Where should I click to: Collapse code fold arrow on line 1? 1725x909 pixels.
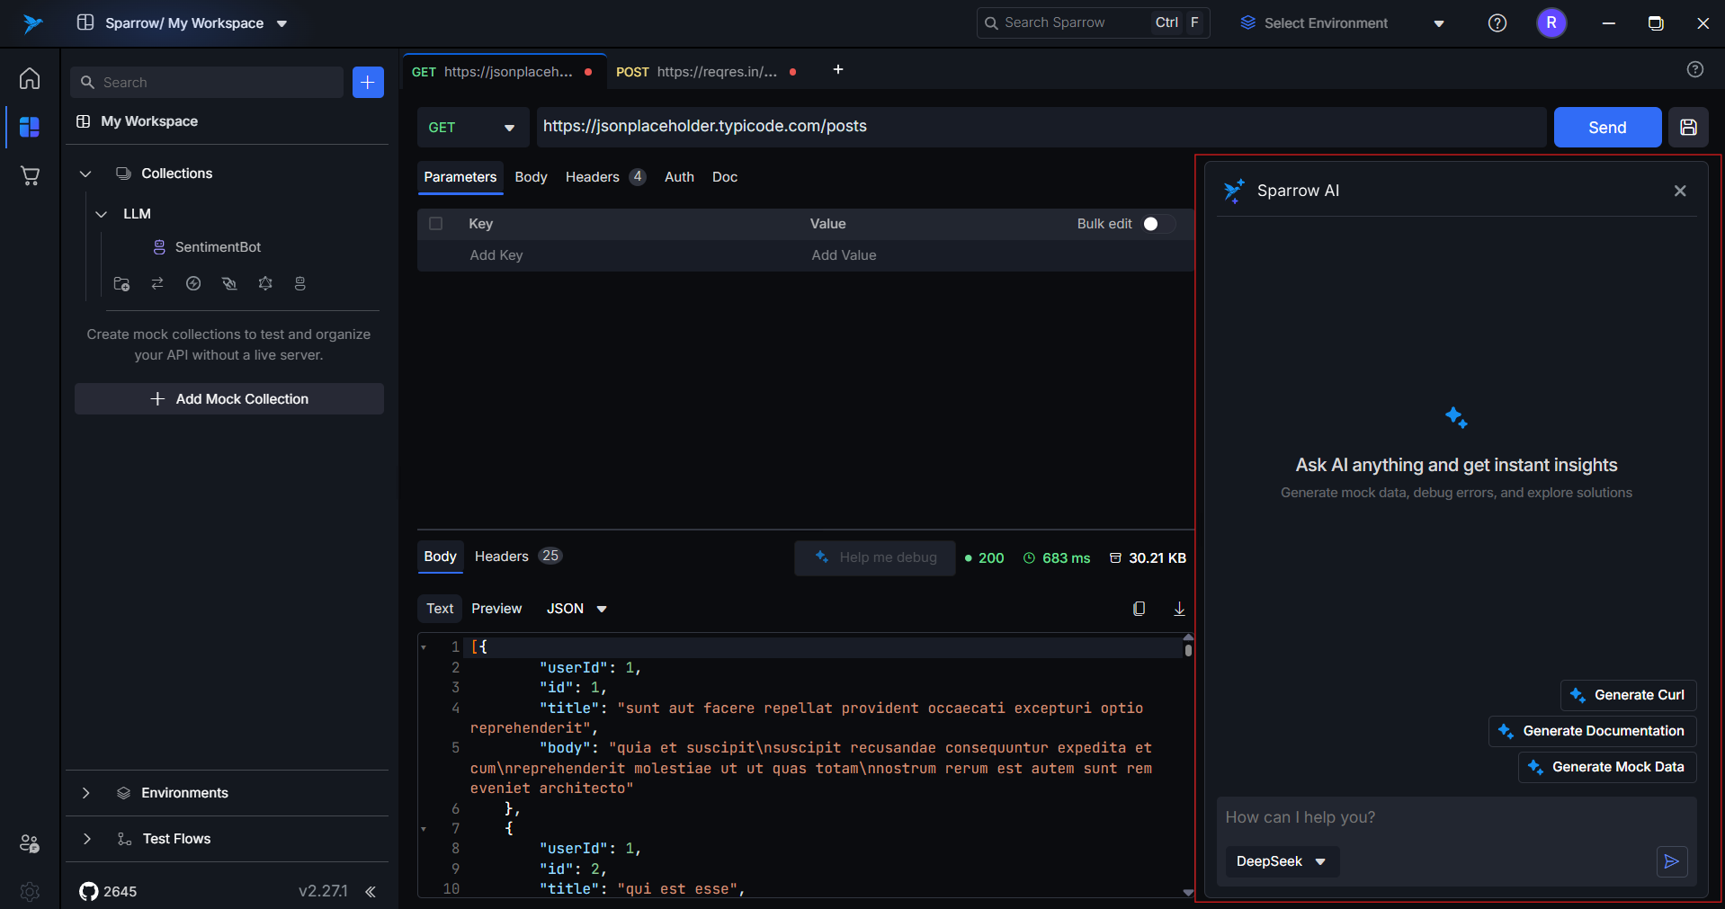[424, 647]
